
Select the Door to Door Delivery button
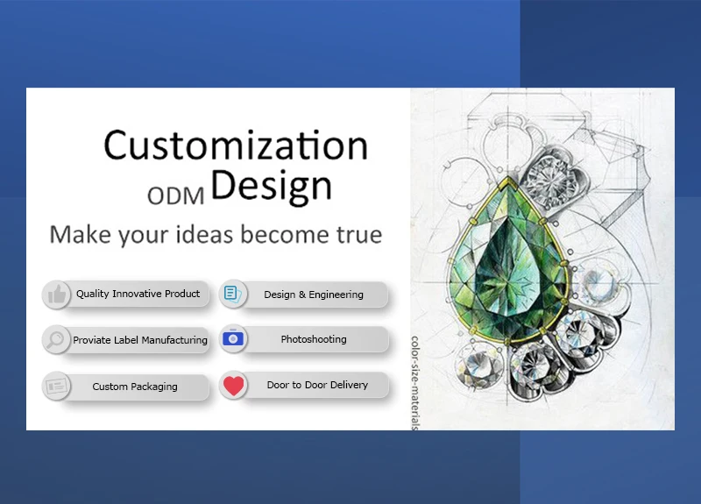click(x=304, y=385)
